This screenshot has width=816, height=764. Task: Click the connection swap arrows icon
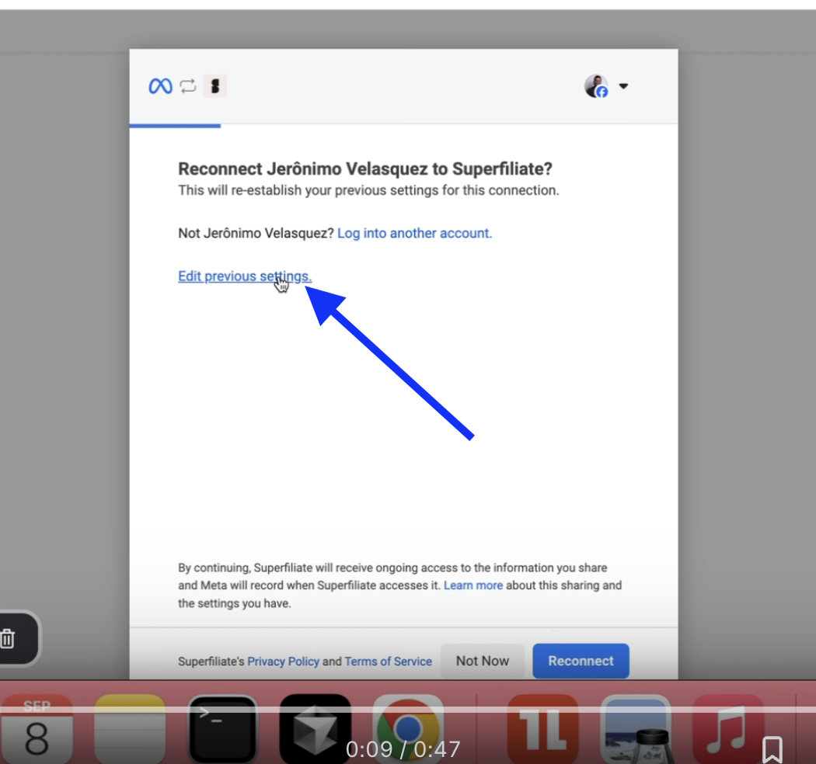pyautogui.click(x=188, y=86)
